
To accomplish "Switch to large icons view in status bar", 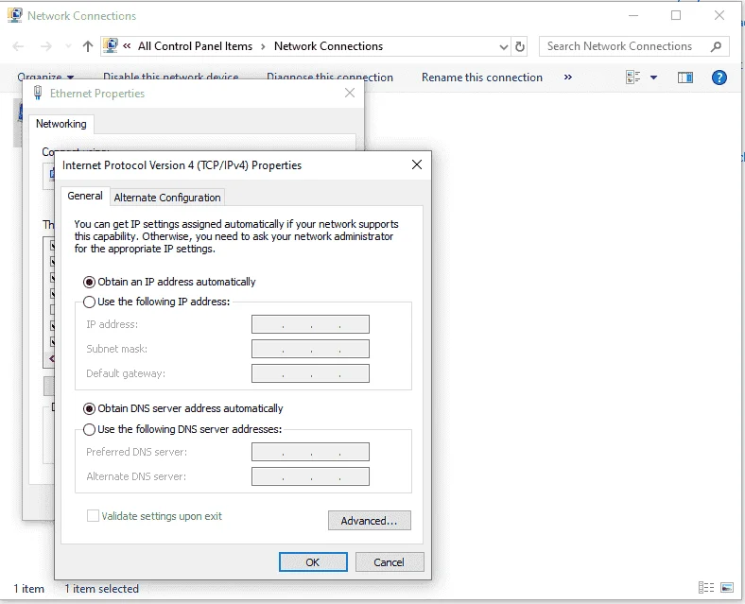I will tap(727, 588).
